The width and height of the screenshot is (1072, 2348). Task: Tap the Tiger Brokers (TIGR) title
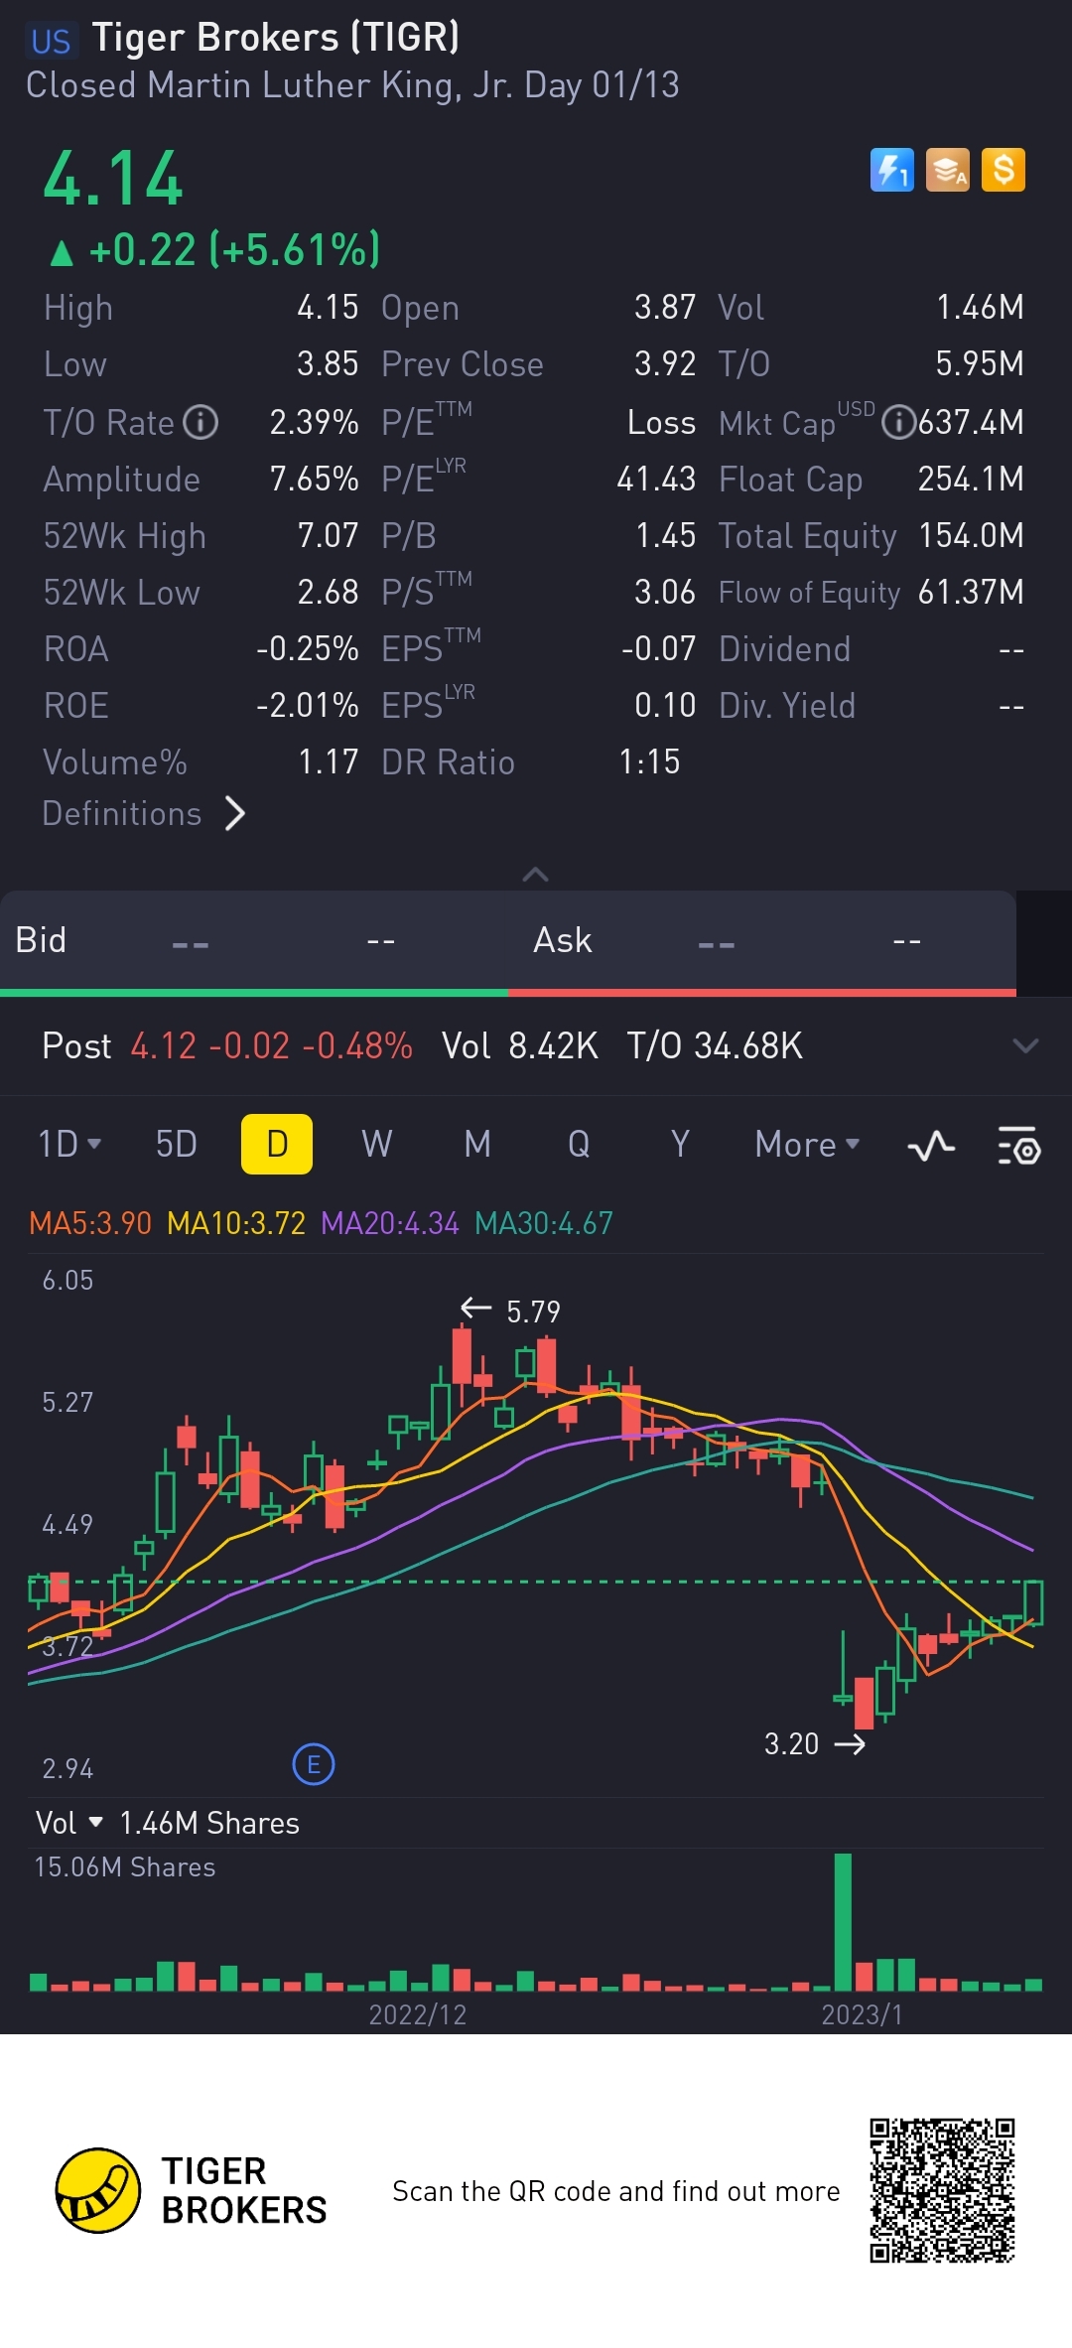click(276, 38)
